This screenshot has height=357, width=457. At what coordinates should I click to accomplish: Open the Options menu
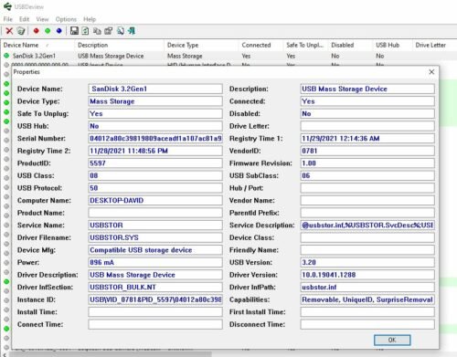(x=66, y=19)
